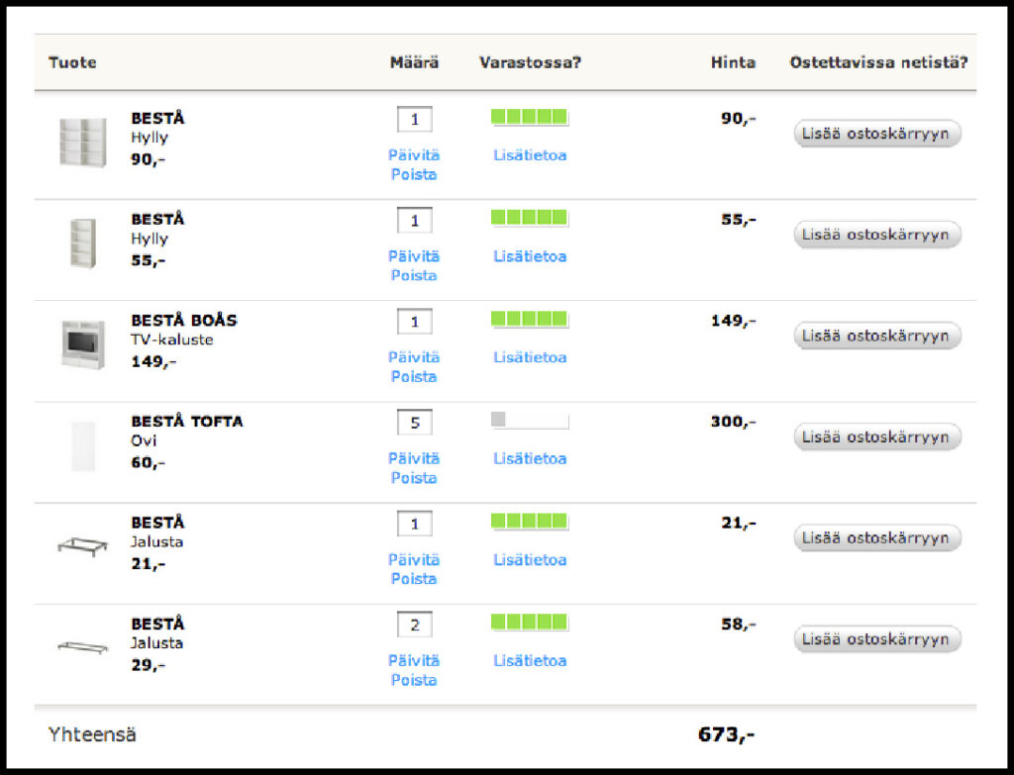Remove BESTÅ BOÅS TV-kaluste with Poista

(414, 376)
